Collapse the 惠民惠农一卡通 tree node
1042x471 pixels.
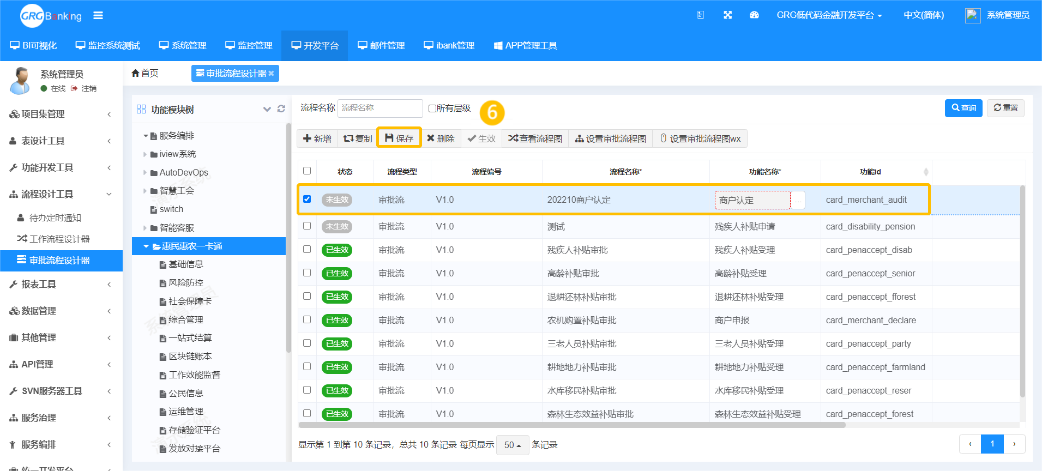[146, 246]
